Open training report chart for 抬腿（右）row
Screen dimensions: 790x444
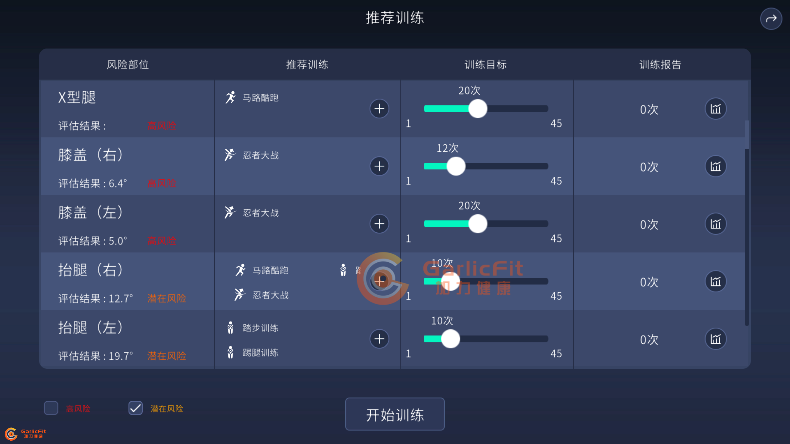716,282
